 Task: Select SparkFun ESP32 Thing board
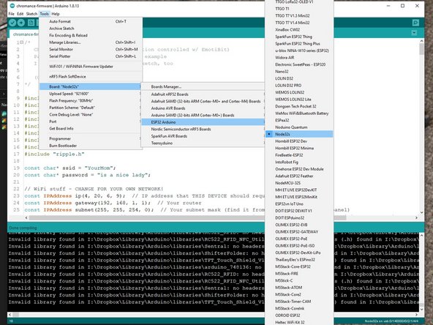pos(299,37)
